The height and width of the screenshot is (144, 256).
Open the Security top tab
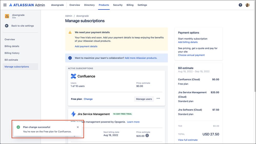[x=118, y=5]
